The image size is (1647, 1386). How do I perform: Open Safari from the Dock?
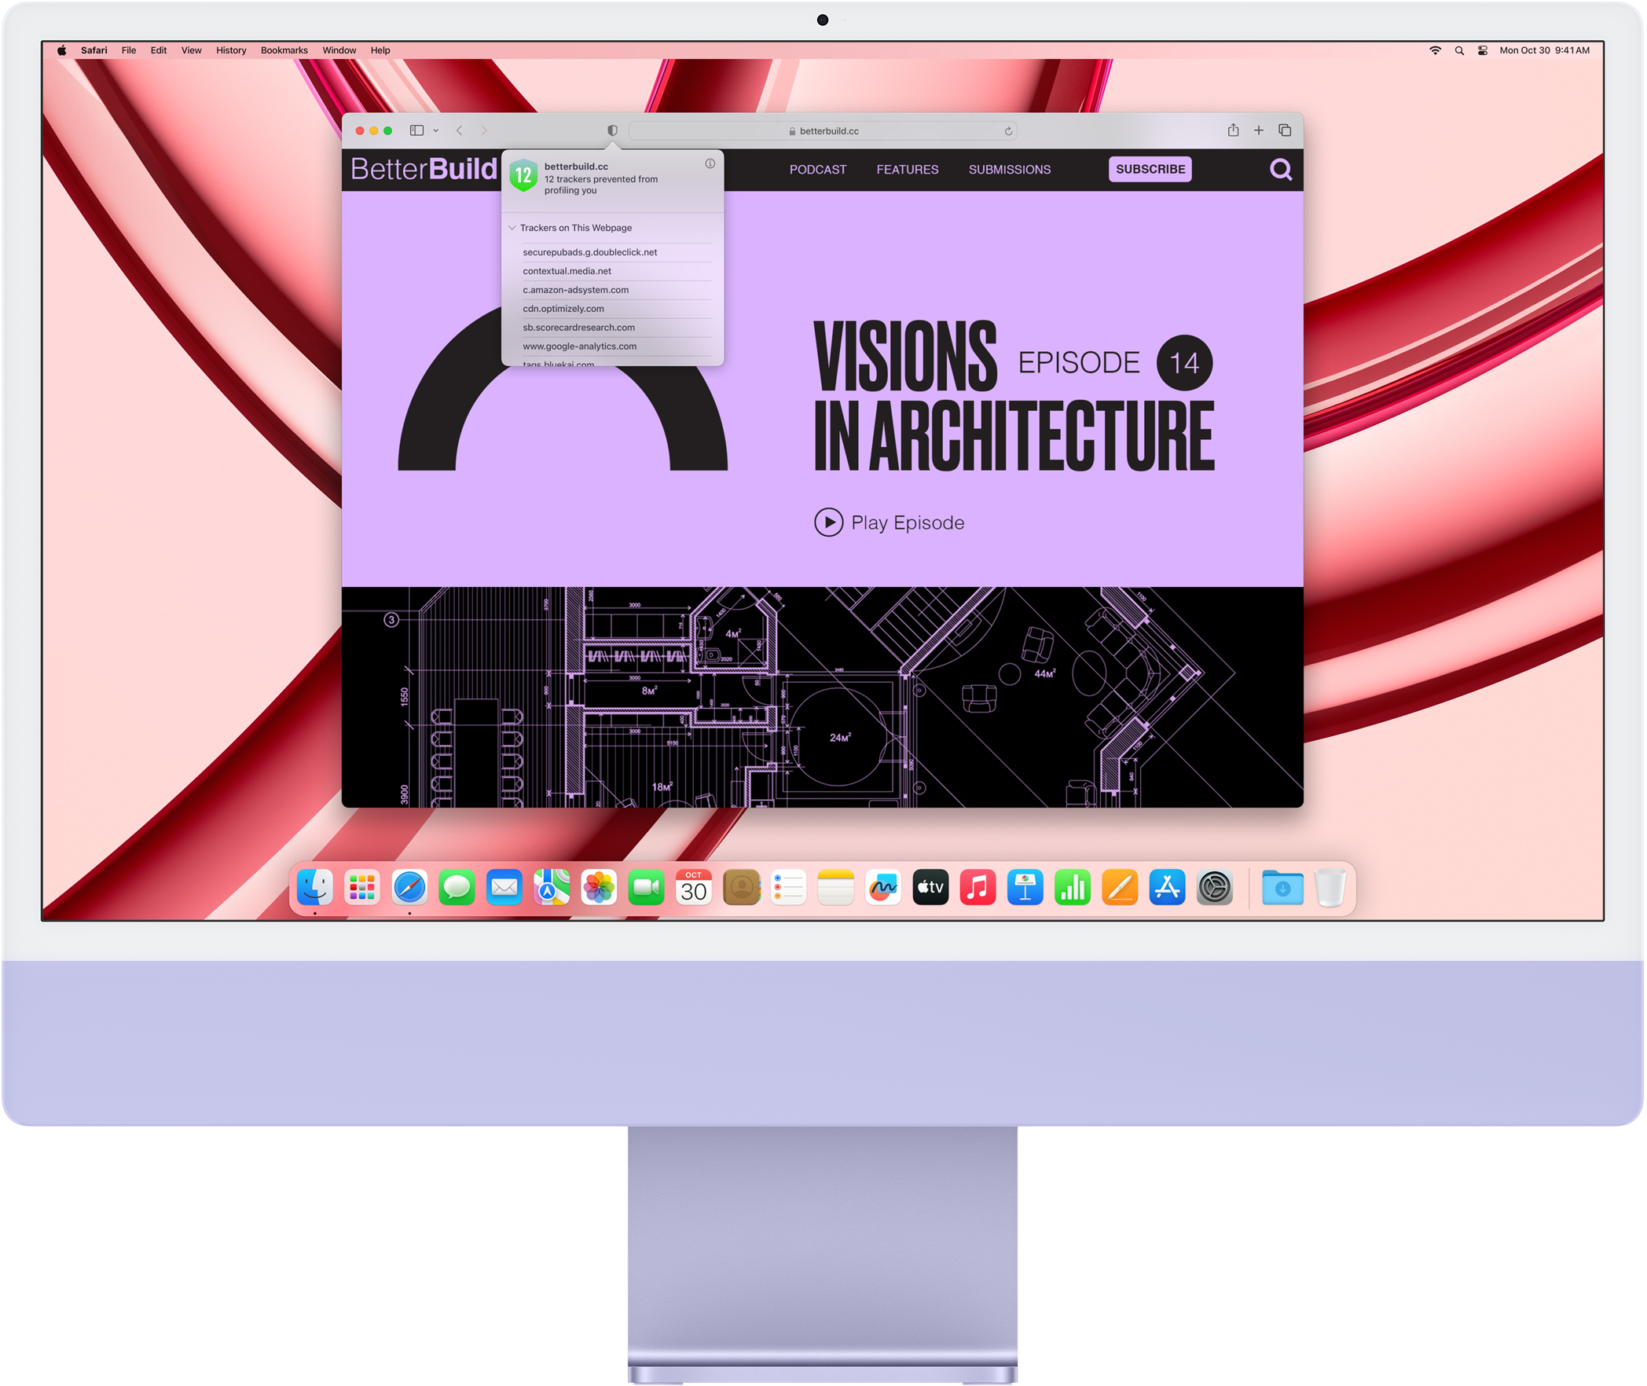pos(409,888)
